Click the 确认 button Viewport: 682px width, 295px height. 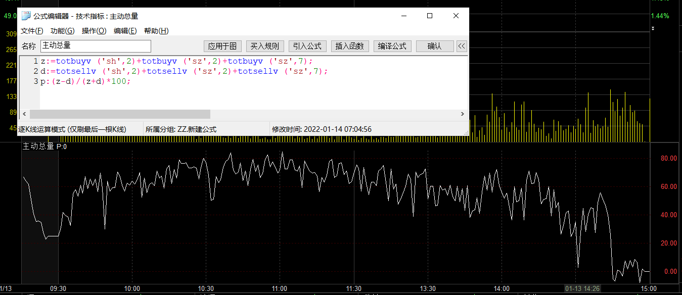(434, 46)
